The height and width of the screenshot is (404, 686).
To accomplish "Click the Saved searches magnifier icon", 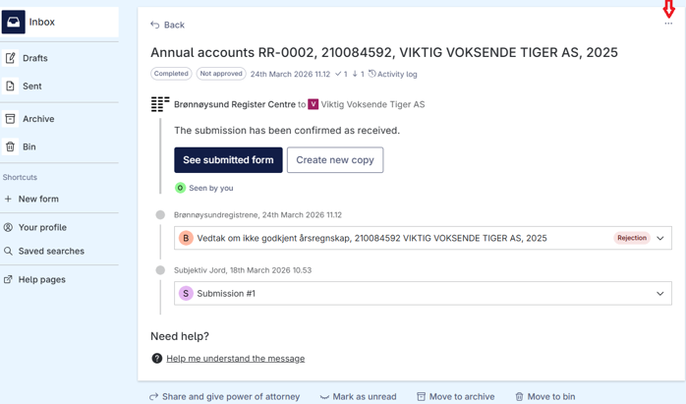I will click(8, 251).
